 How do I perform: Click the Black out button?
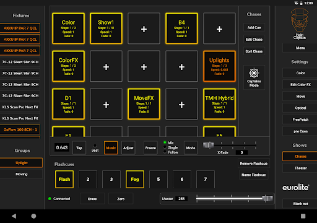point(300,204)
